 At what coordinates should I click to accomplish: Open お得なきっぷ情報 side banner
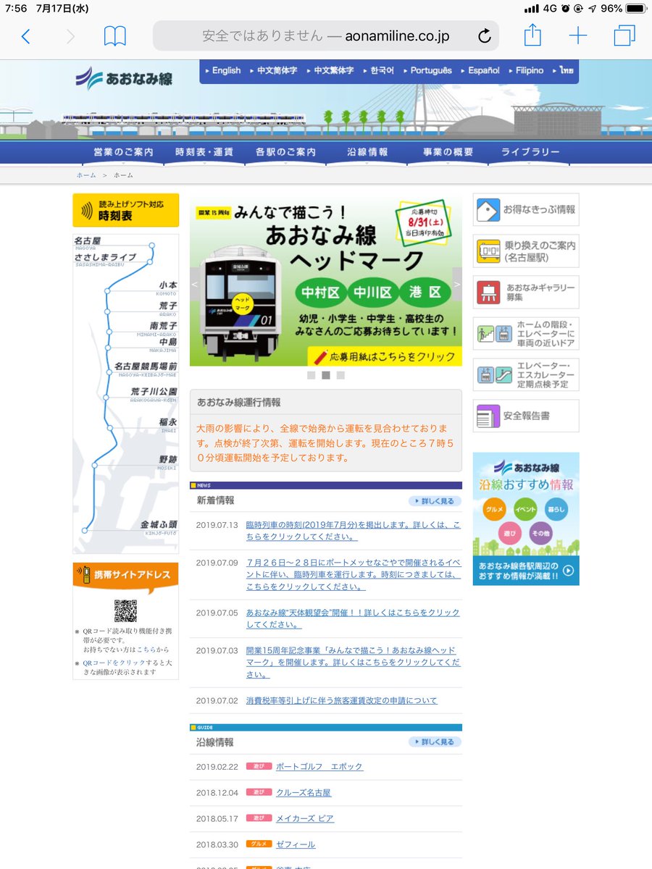point(526,210)
